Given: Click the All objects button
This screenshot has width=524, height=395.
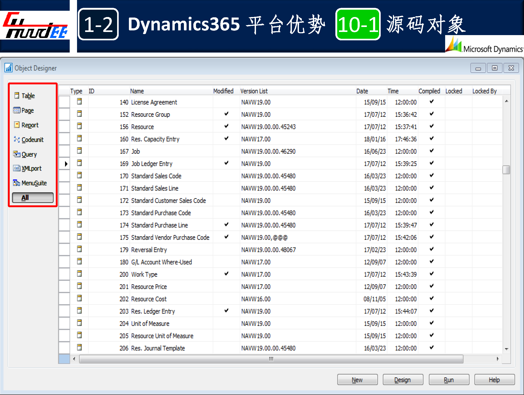Looking at the screenshot, I should pyautogui.click(x=32, y=197).
